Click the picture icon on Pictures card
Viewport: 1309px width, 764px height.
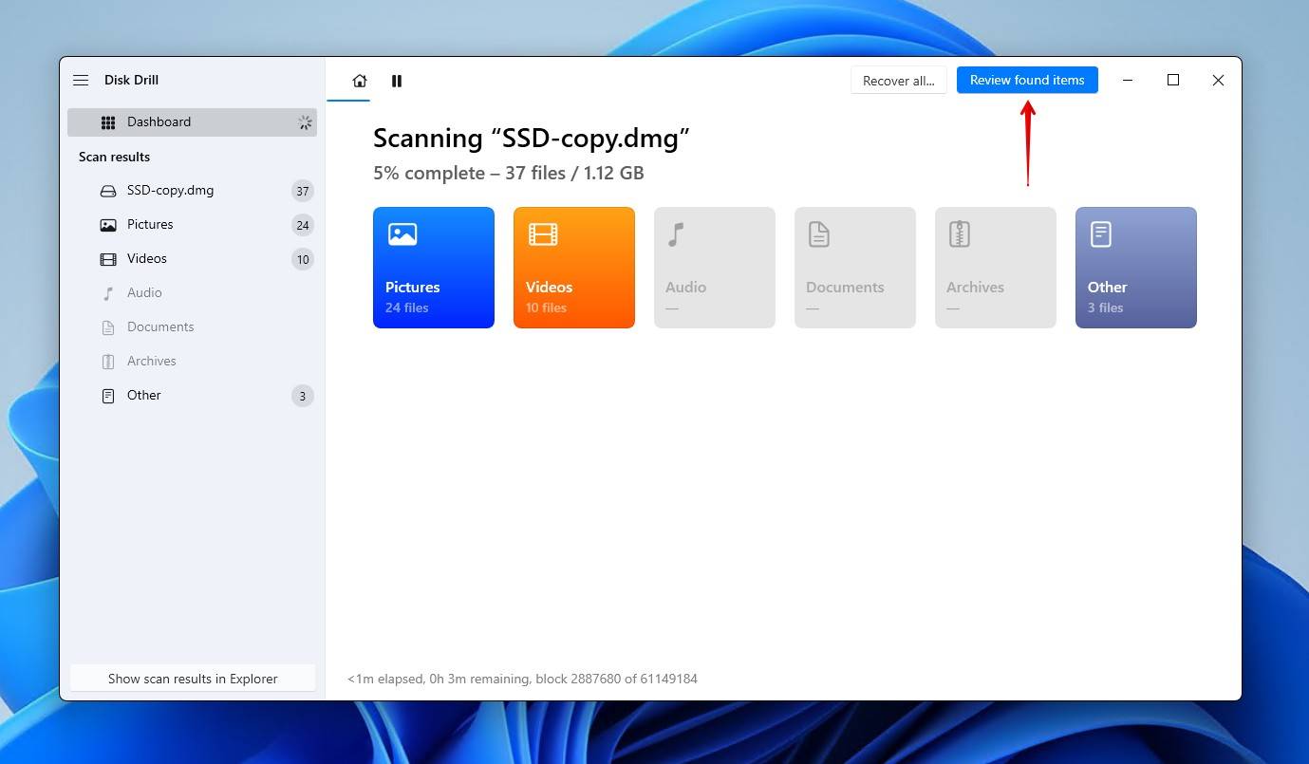[x=402, y=234]
